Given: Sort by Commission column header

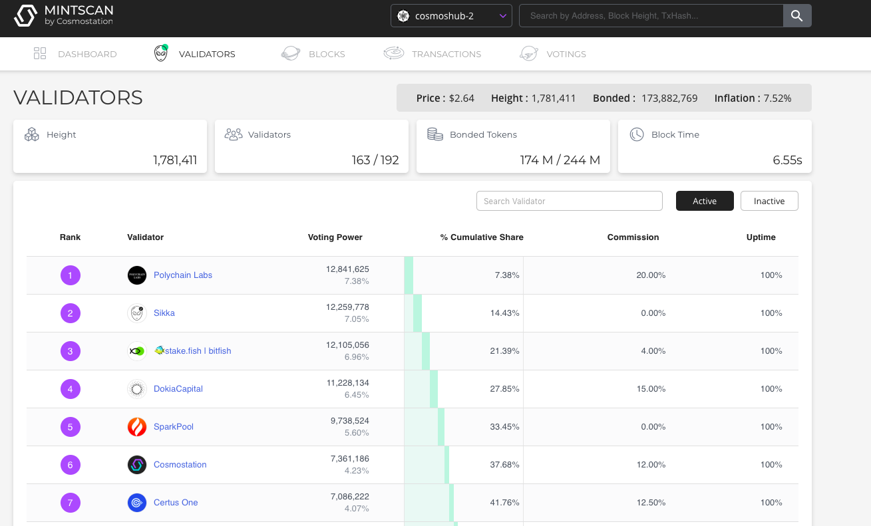Looking at the screenshot, I should (x=633, y=237).
